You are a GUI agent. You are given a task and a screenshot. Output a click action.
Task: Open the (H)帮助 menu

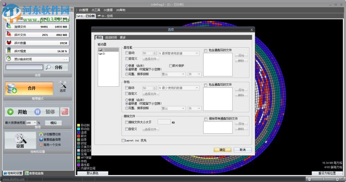121,10
